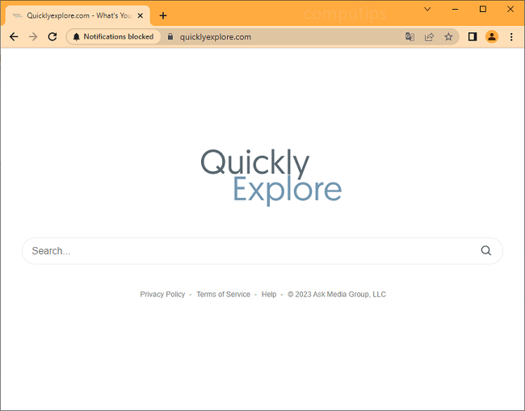The width and height of the screenshot is (525, 411).
Task: Click into the Search... input field
Action: [242, 250]
